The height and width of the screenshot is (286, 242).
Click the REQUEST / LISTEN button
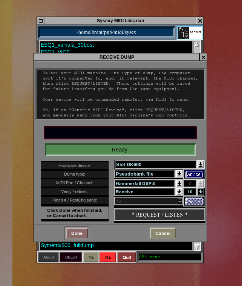(x=159, y=215)
